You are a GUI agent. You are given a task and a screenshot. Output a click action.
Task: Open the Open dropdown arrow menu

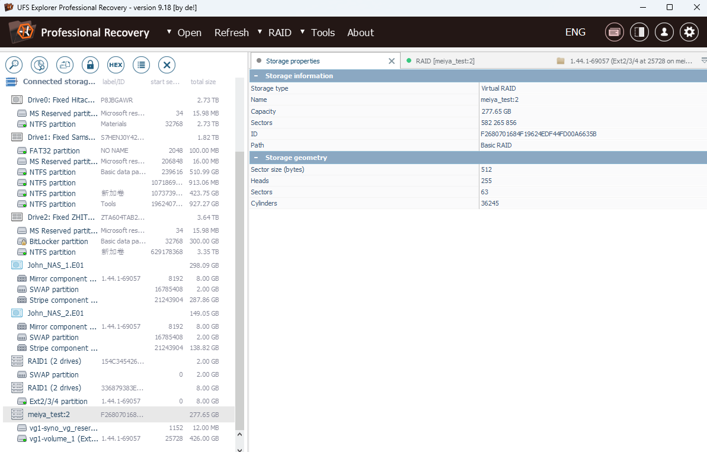(x=169, y=32)
